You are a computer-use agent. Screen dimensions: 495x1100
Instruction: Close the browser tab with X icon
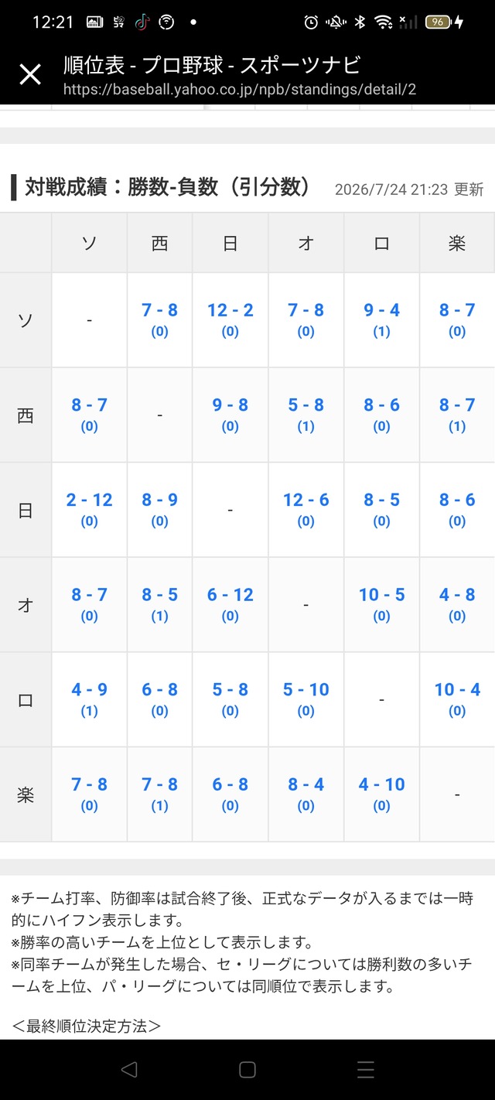click(30, 75)
